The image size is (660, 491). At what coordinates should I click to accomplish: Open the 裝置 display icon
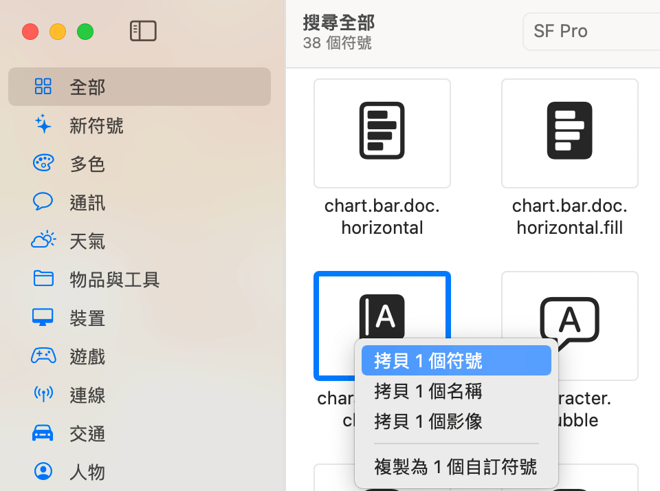click(x=43, y=317)
